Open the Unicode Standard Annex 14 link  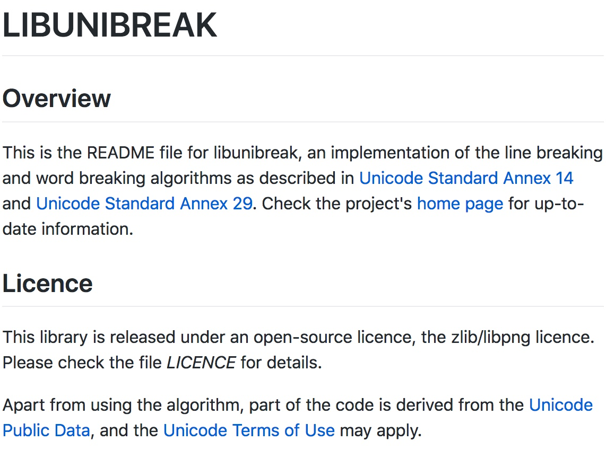(466, 178)
